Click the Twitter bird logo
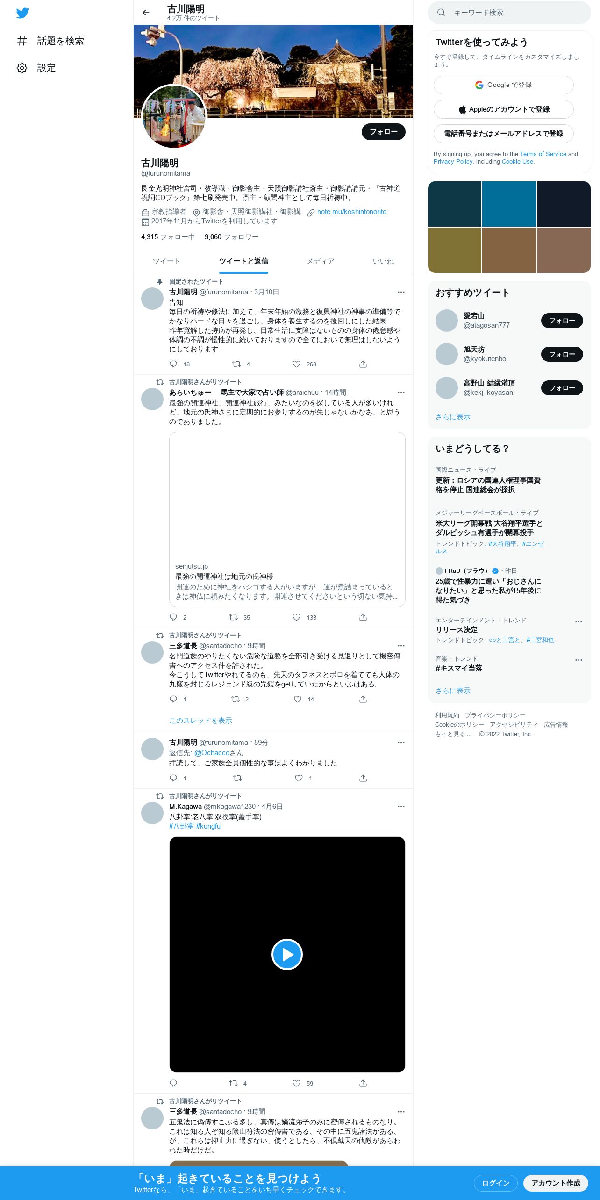600x1200 pixels. pos(22,13)
